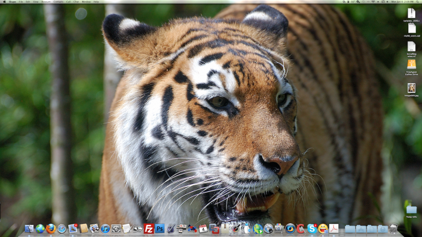This screenshot has width=422, height=237.
Task: Open Documents folder stack in dock
Action: [372, 229]
